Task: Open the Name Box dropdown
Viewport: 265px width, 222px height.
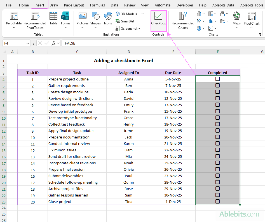Action: pos(27,43)
